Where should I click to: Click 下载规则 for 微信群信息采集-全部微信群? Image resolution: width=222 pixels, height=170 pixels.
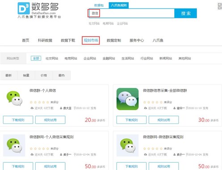point(131,120)
